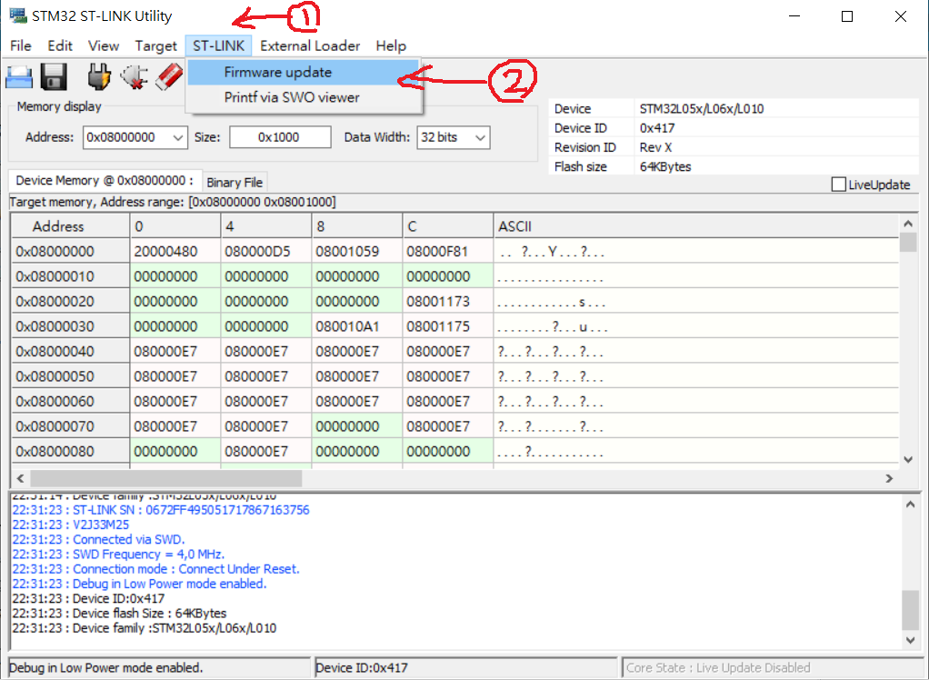This screenshot has height=680, width=929.
Task: Click Revision ID value Rev X
Action: point(656,147)
